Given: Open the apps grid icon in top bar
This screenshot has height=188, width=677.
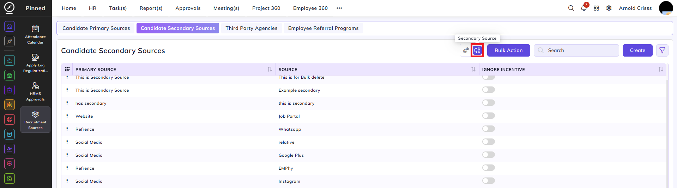Looking at the screenshot, I should (596, 8).
